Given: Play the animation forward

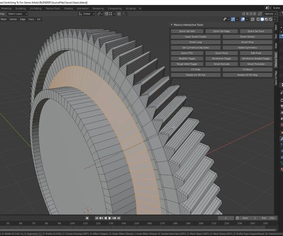Looking at the screenshot, I should (x=110, y=218).
